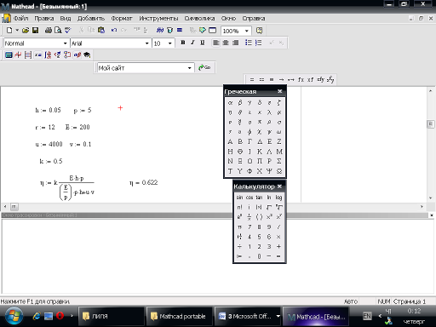Expand the Normal style dropdown
The height and width of the screenshot is (327, 436).
click(66, 43)
